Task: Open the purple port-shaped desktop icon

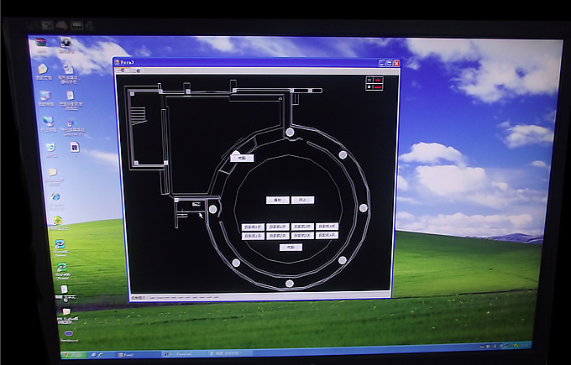Action: 69,333
